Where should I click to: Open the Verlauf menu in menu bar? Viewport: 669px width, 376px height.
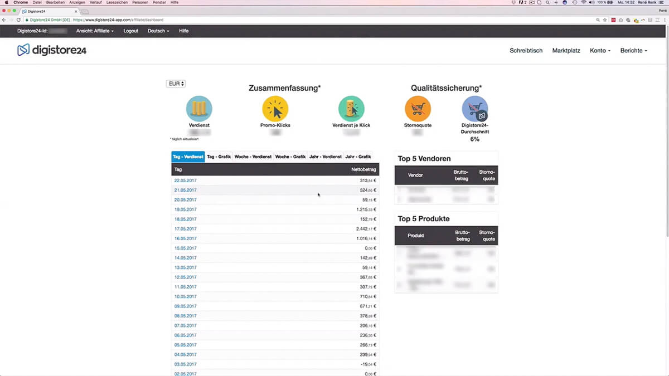click(x=96, y=3)
